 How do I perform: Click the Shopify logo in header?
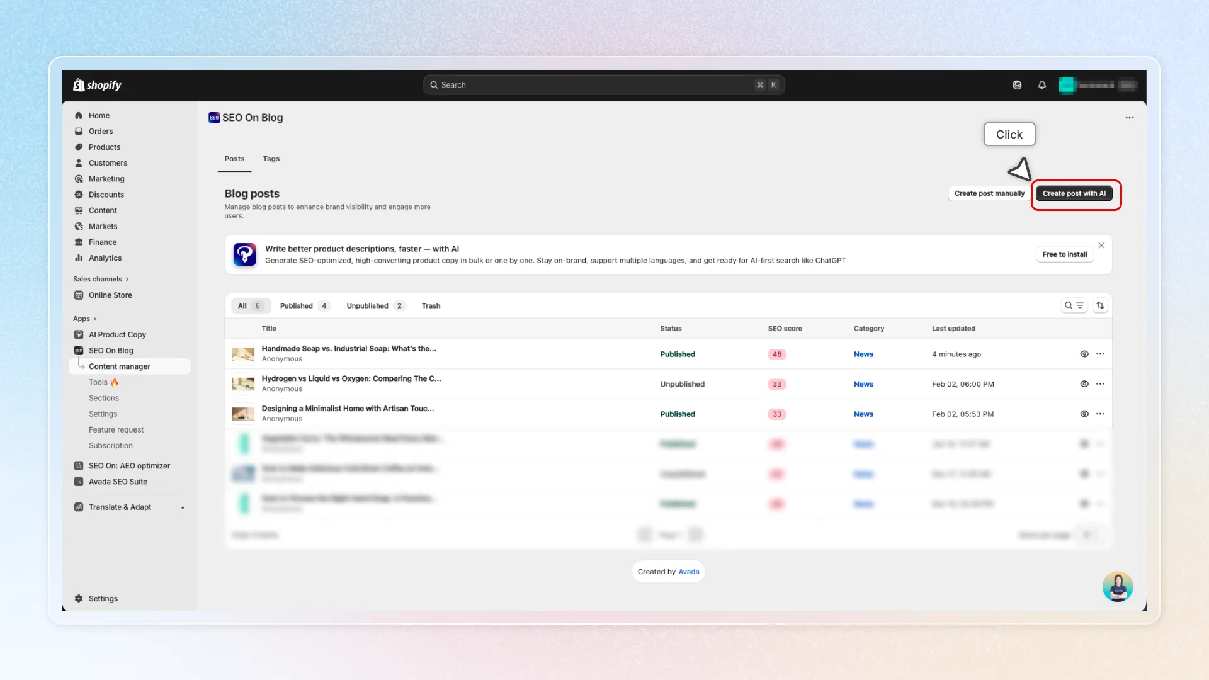click(x=97, y=85)
